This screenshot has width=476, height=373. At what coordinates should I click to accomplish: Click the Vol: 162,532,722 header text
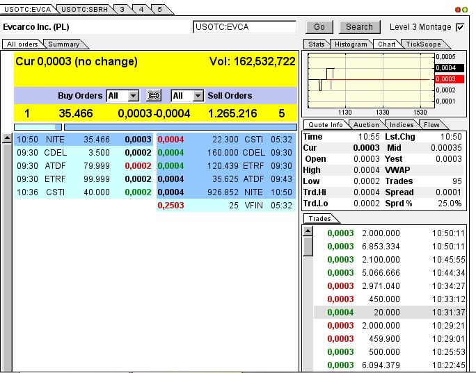(253, 62)
